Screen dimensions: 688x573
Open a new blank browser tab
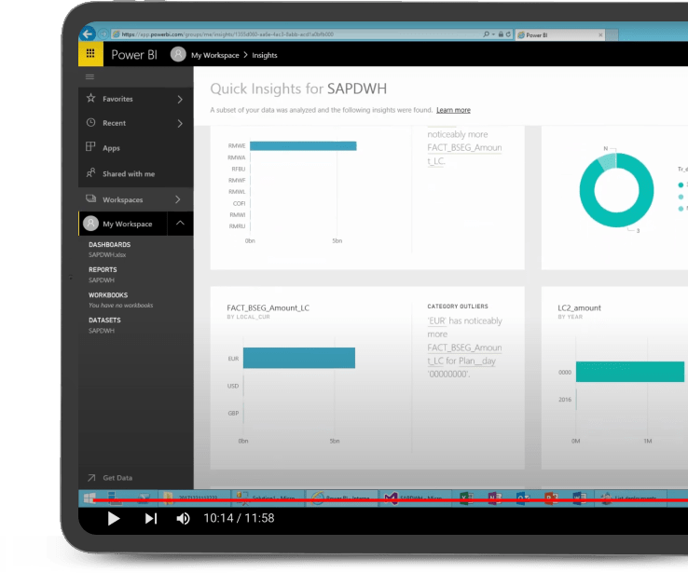[612, 35]
